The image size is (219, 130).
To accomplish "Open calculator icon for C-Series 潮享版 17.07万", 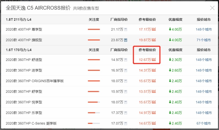I will 125,123.
